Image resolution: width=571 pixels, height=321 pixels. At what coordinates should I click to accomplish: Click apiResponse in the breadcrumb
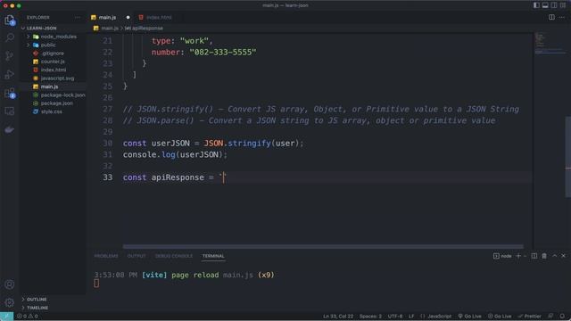click(x=147, y=28)
